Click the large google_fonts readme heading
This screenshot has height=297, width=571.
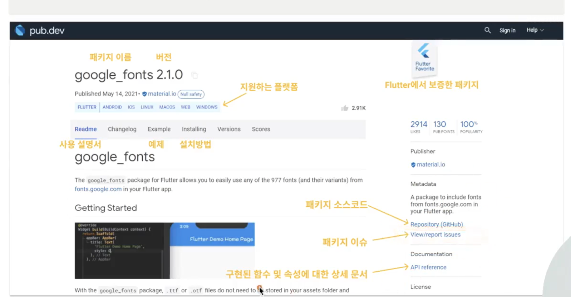[114, 157]
